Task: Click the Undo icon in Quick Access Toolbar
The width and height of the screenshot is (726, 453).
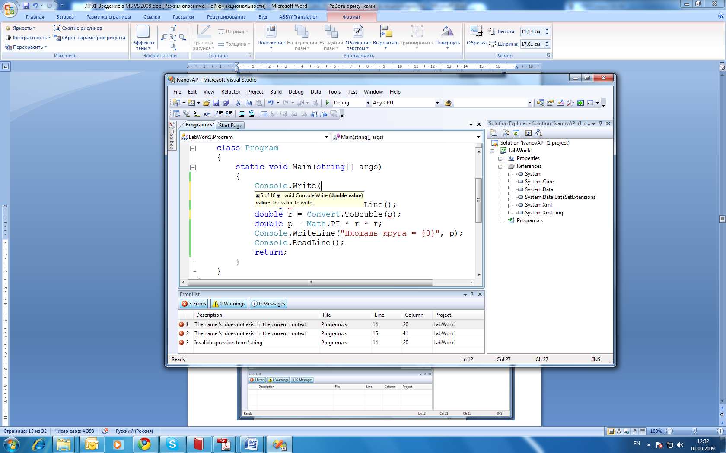Action: pos(35,6)
